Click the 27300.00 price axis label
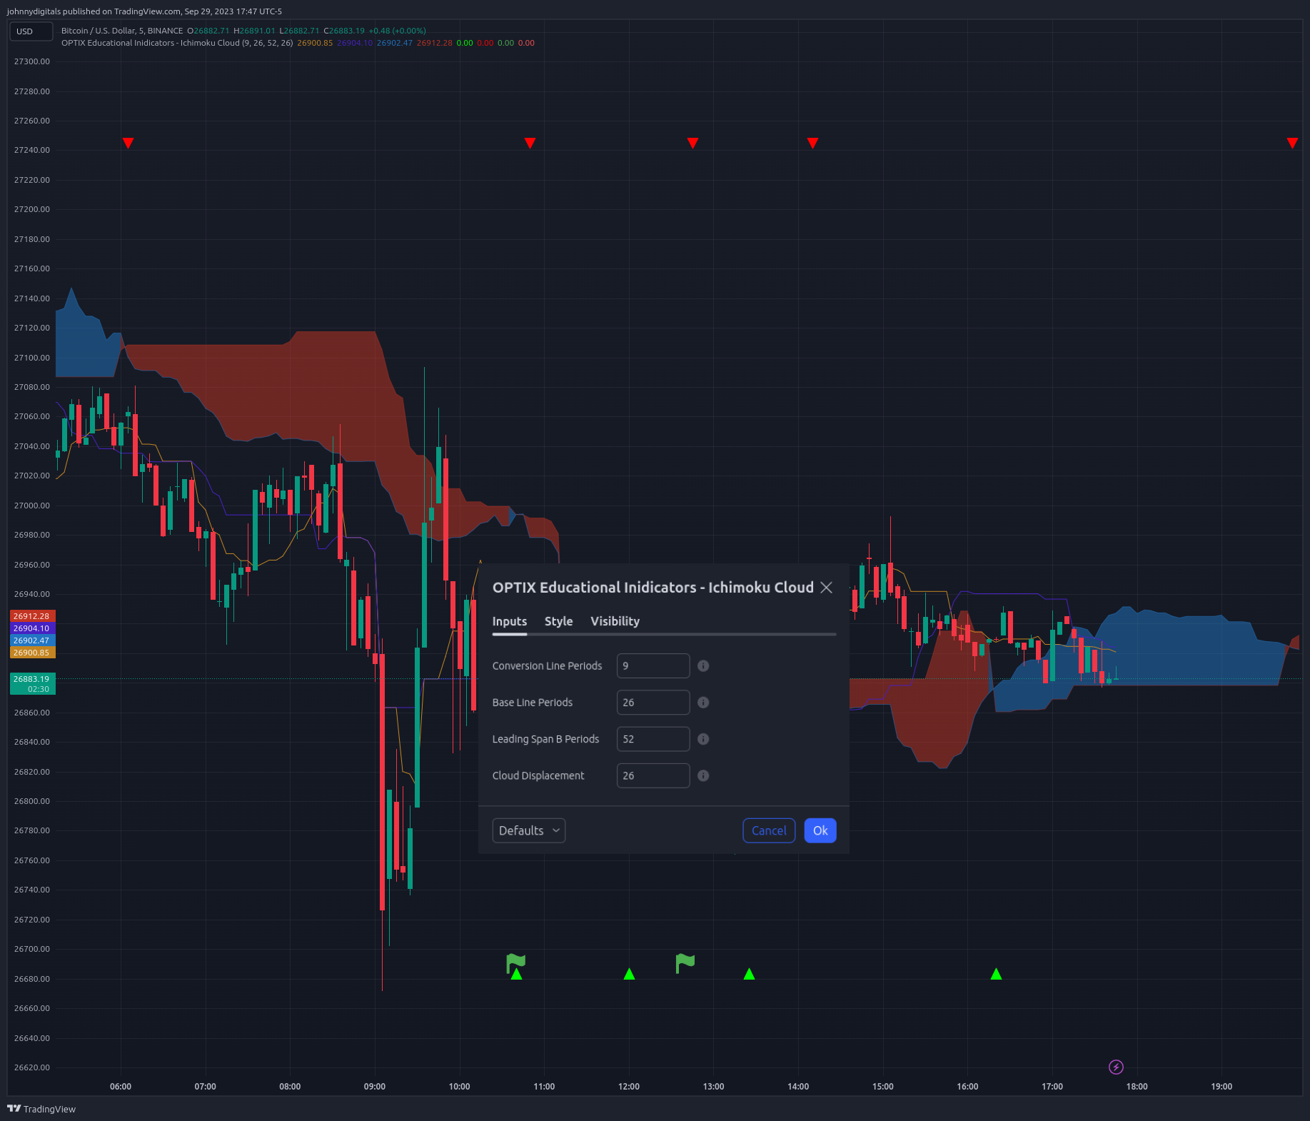This screenshot has height=1121, width=1310. (32, 61)
